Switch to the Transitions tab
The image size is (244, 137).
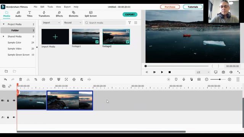click(44, 14)
